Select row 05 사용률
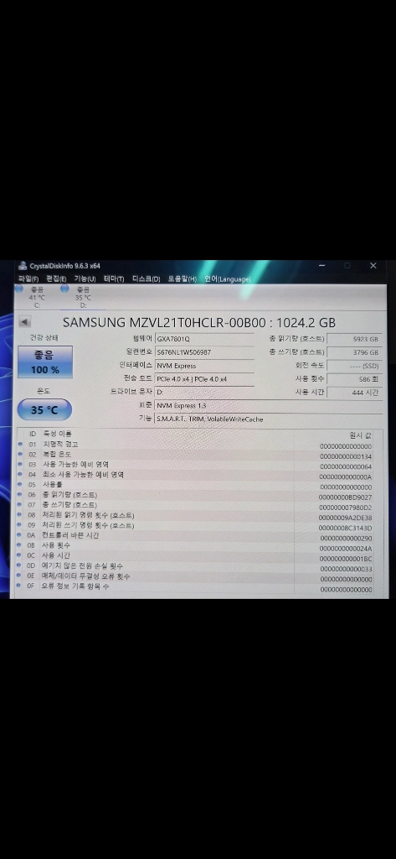Image resolution: width=396 pixels, height=859 pixels. click(196, 485)
